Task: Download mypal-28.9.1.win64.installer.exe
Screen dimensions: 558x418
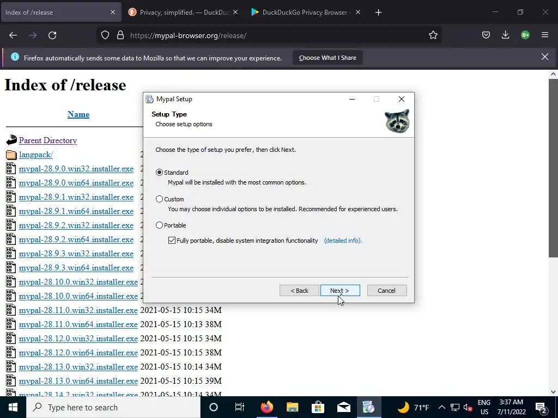Action: point(76,211)
